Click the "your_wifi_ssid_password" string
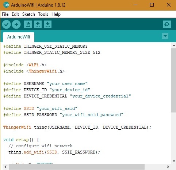 (91, 115)
